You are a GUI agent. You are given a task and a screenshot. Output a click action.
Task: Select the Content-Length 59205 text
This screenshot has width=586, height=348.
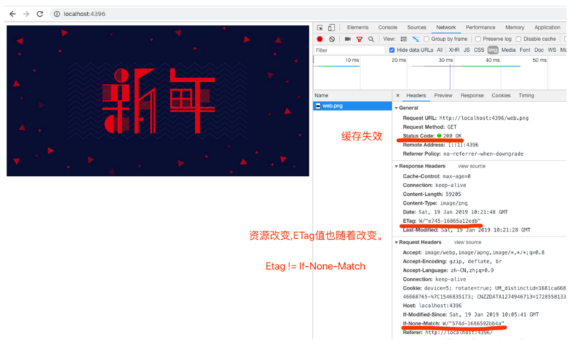431,194
